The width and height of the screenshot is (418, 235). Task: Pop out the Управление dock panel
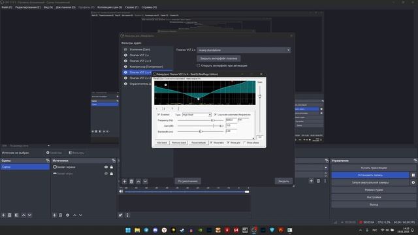(x=415, y=161)
